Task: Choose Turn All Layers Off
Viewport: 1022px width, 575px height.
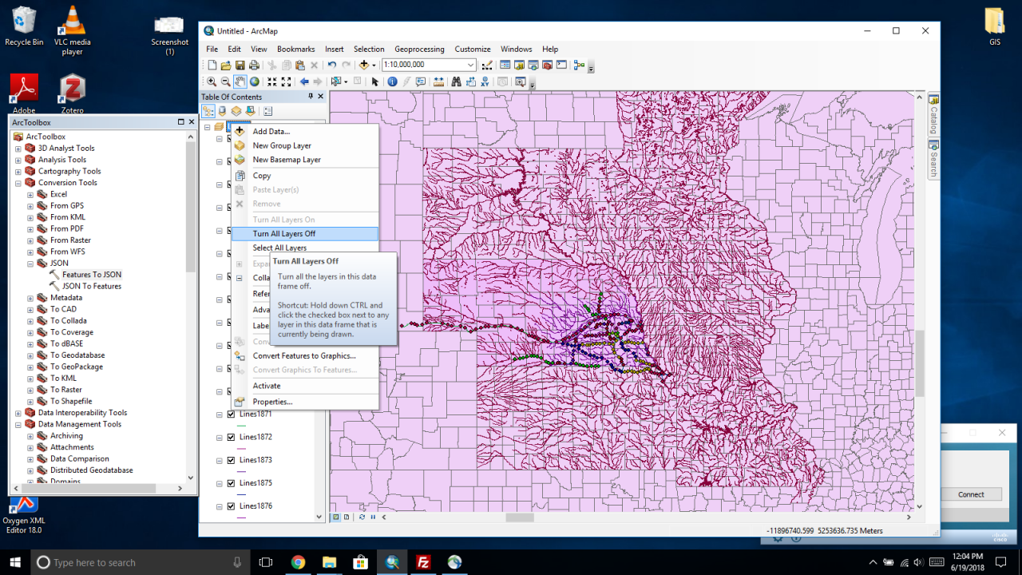Action: 284,234
